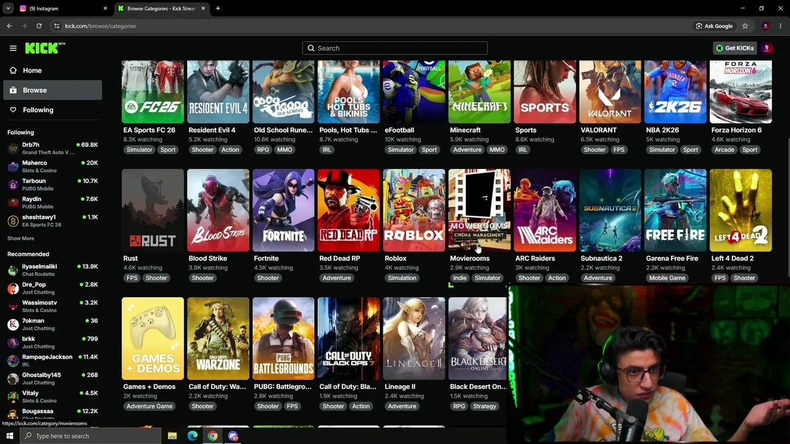790x444 pixels.
Task: Open Maherco channel avatar in sidebar
Action: 13,166
